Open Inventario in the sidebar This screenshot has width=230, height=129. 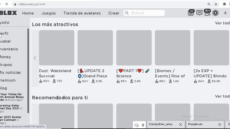(9, 49)
